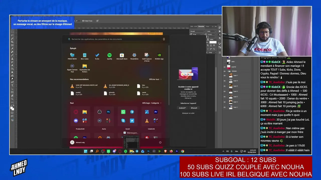
Task: Launch Bloc-notes from pinned apps
Action: (85, 56)
